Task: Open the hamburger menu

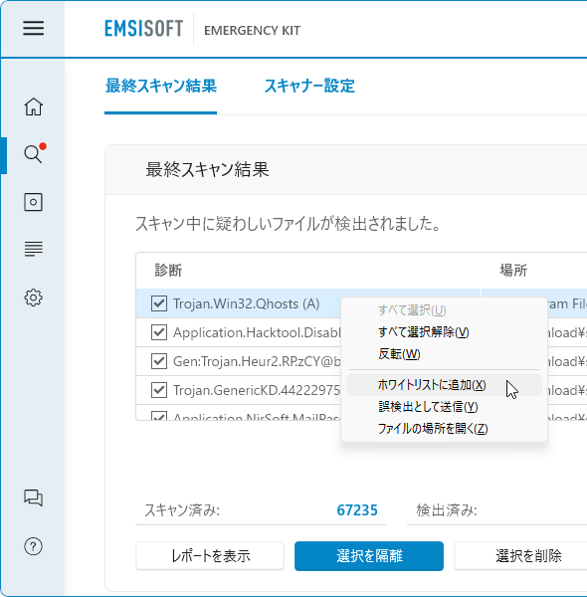Action: [33, 28]
